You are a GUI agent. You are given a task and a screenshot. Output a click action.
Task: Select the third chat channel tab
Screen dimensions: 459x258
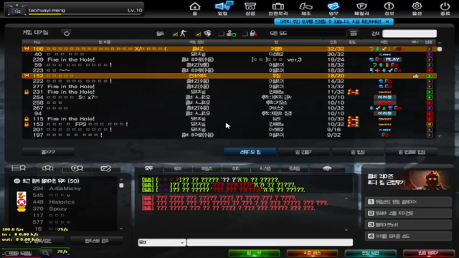tap(207, 168)
